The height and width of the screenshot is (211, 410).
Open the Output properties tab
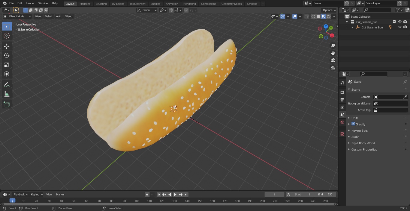(x=342, y=100)
